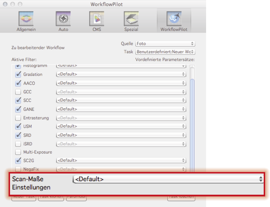Image resolution: width=270 pixels, height=207 pixels.
Task: Enable the iSRD filter checkbox
Action: coord(18,143)
